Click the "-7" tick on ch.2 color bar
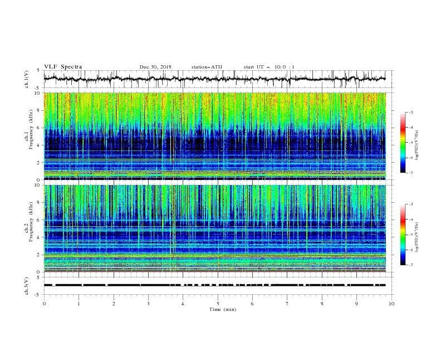The image size is (441, 341). click(x=411, y=265)
